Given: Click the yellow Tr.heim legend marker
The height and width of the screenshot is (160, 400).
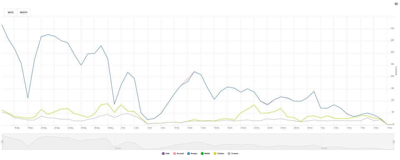Looking at the screenshot, I should click(x=215, y=153).
